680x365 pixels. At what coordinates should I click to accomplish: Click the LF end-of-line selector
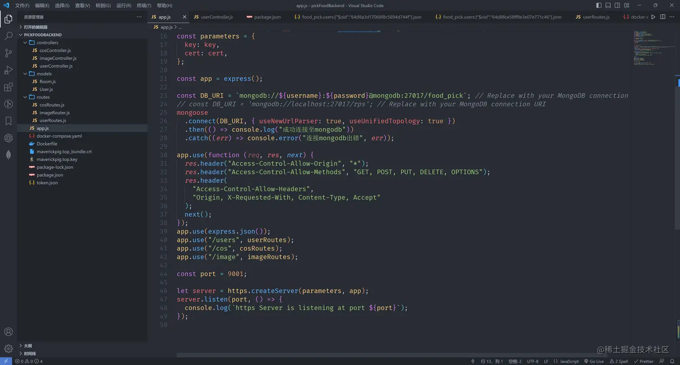(x=546, y=361)
